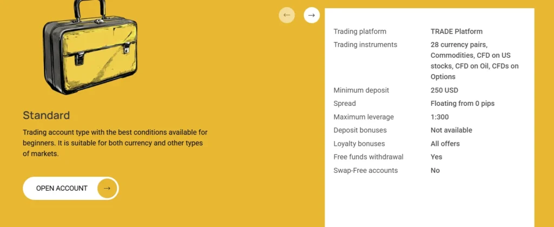Click the Deposit bonuses label
This screenshot has width=554, height=227.
pyautogui.click(x=360, y=130)
